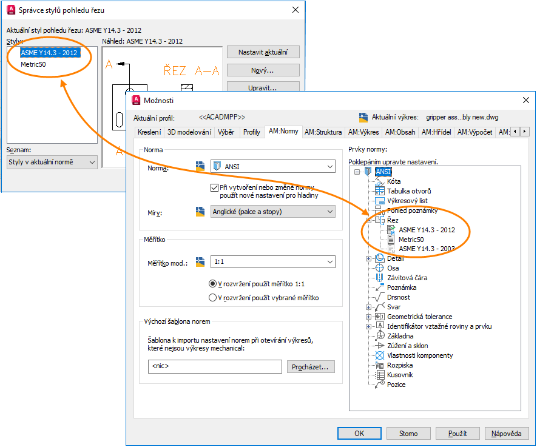This screenshot has height=447, width=537.
Task: Click drawing icon next to Aktuální výkres
Action: (363, 118)
